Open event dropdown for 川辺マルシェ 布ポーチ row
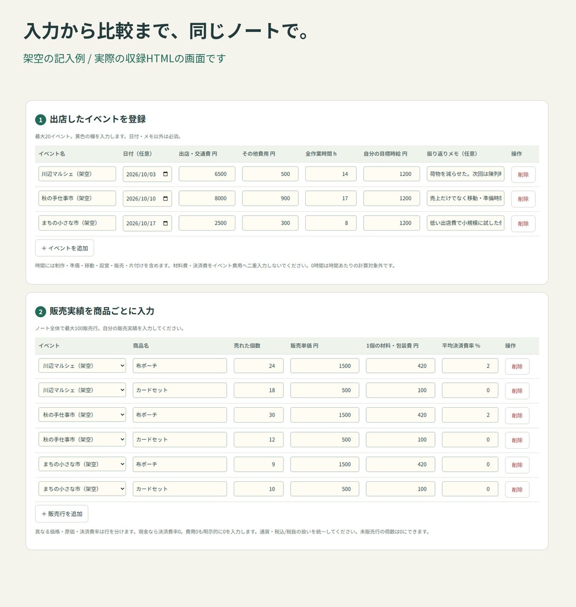Image resolution: width=576 pixels, height=607 pixels. tap(82, 366)
